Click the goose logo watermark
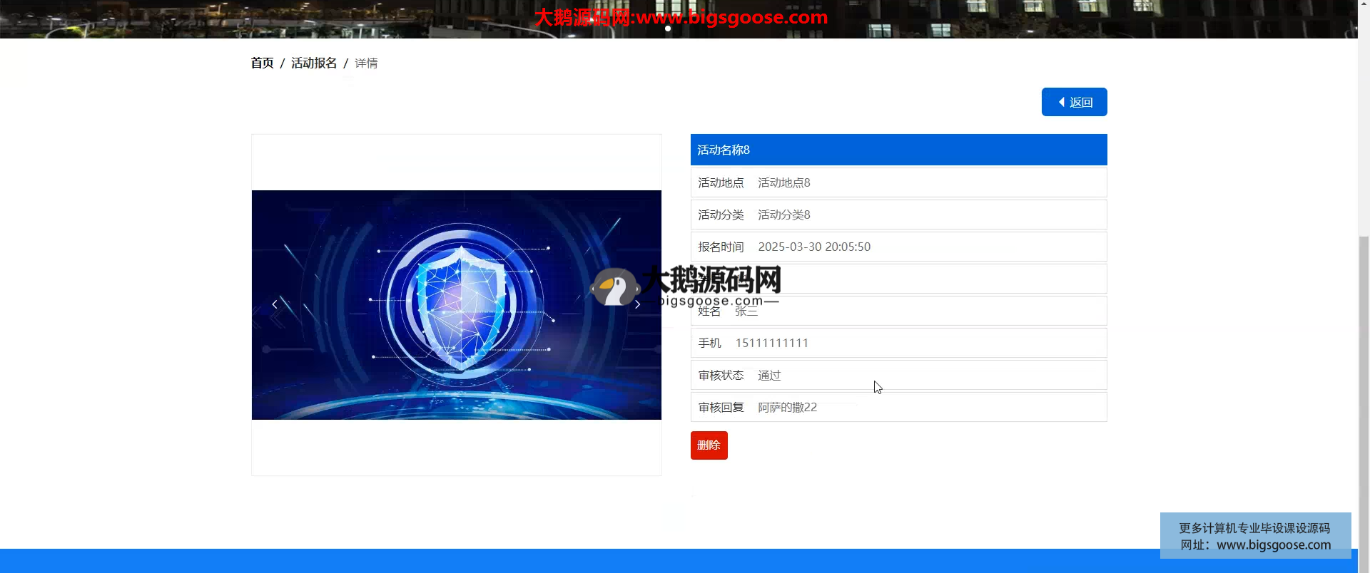1370x573 pixels. pos(614,287)
